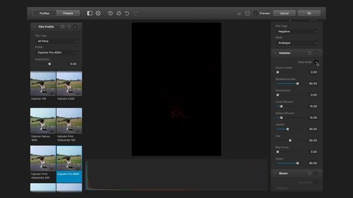Click the bypass (slashed circle) icon
The width and height of the screenshot is (353, 198).
pos(119,13)
